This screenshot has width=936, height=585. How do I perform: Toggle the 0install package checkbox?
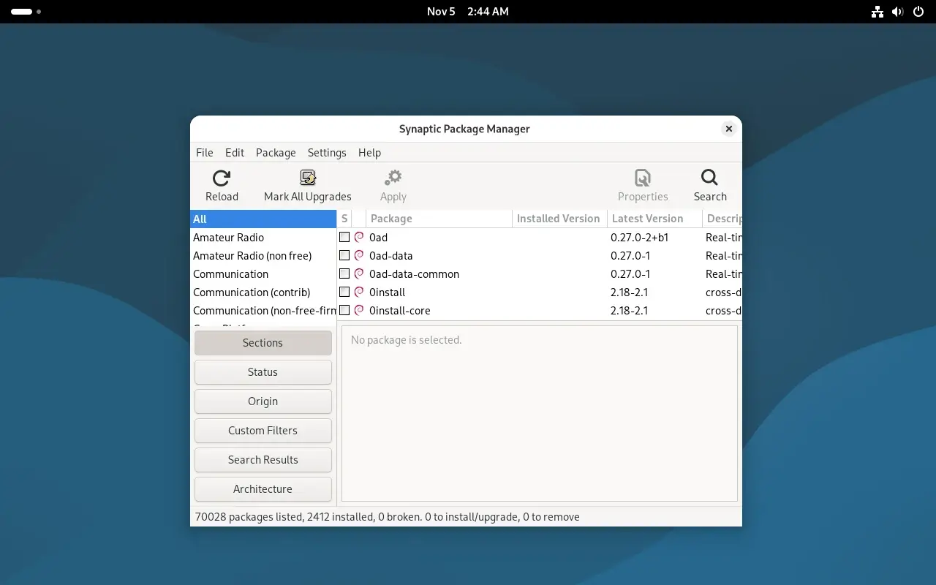tap(344, 292)
